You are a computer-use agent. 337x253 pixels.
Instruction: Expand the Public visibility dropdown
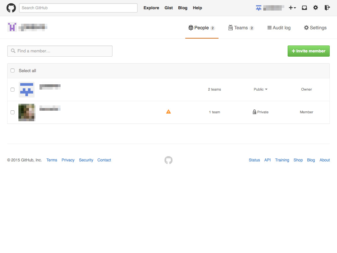point(260,90)
